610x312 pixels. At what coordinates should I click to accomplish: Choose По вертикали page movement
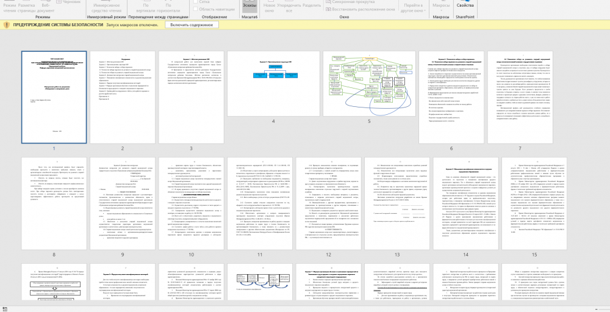[x=146, y=7]
